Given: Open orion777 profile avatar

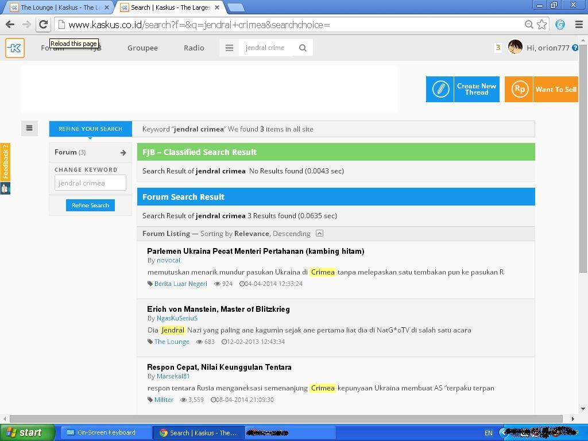Looking at the screenshot, I should [515, 47].
